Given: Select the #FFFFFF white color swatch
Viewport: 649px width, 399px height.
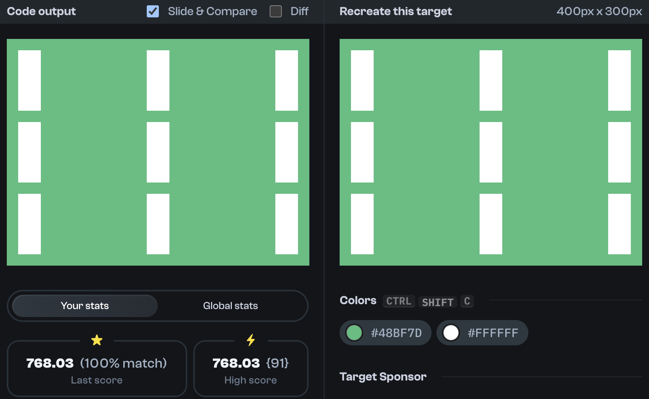Looking at the screenshot, I should pos(482,332).
